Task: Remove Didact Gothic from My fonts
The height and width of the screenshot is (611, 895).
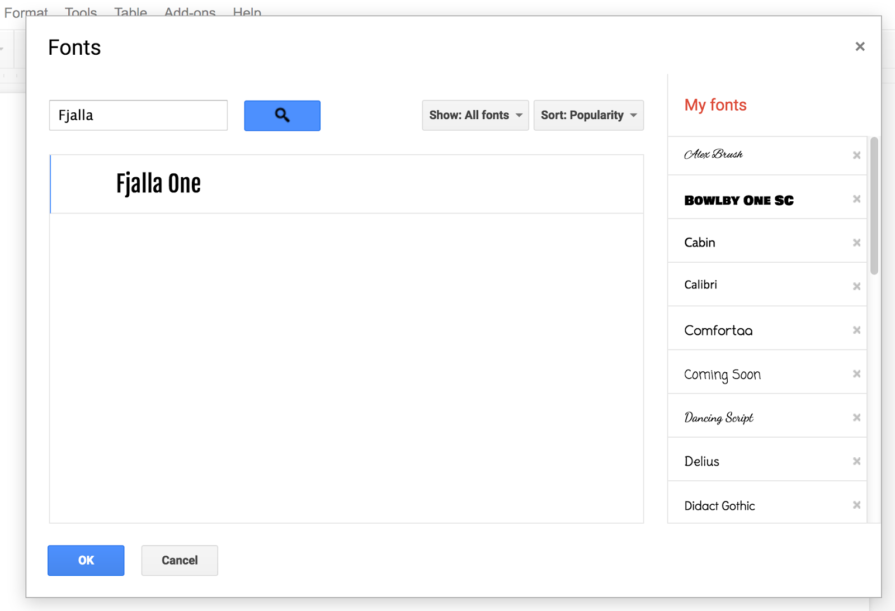Action: 856,505
